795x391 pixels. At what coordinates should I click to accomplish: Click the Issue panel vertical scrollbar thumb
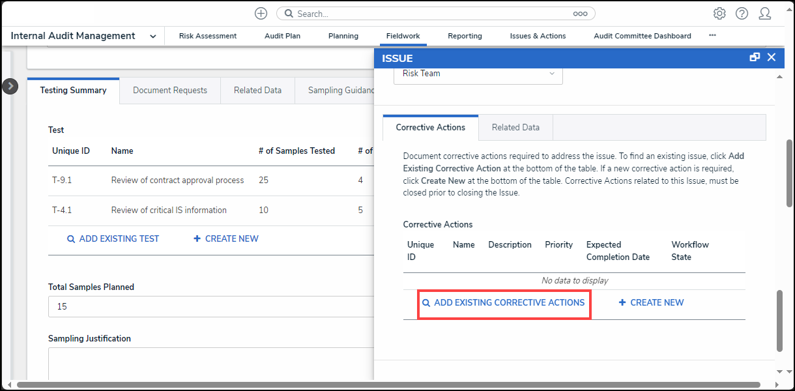[780, 321]
